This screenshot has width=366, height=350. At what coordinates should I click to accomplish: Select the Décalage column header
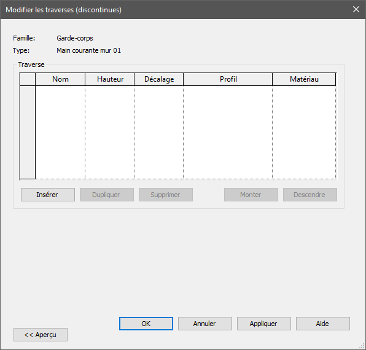click(158, 79)
